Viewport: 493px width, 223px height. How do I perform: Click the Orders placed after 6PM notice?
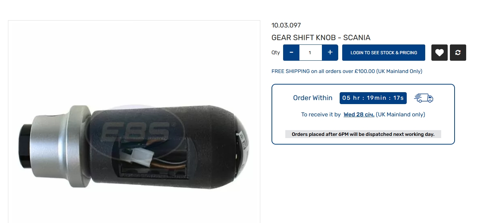click(x=363, y=134)
